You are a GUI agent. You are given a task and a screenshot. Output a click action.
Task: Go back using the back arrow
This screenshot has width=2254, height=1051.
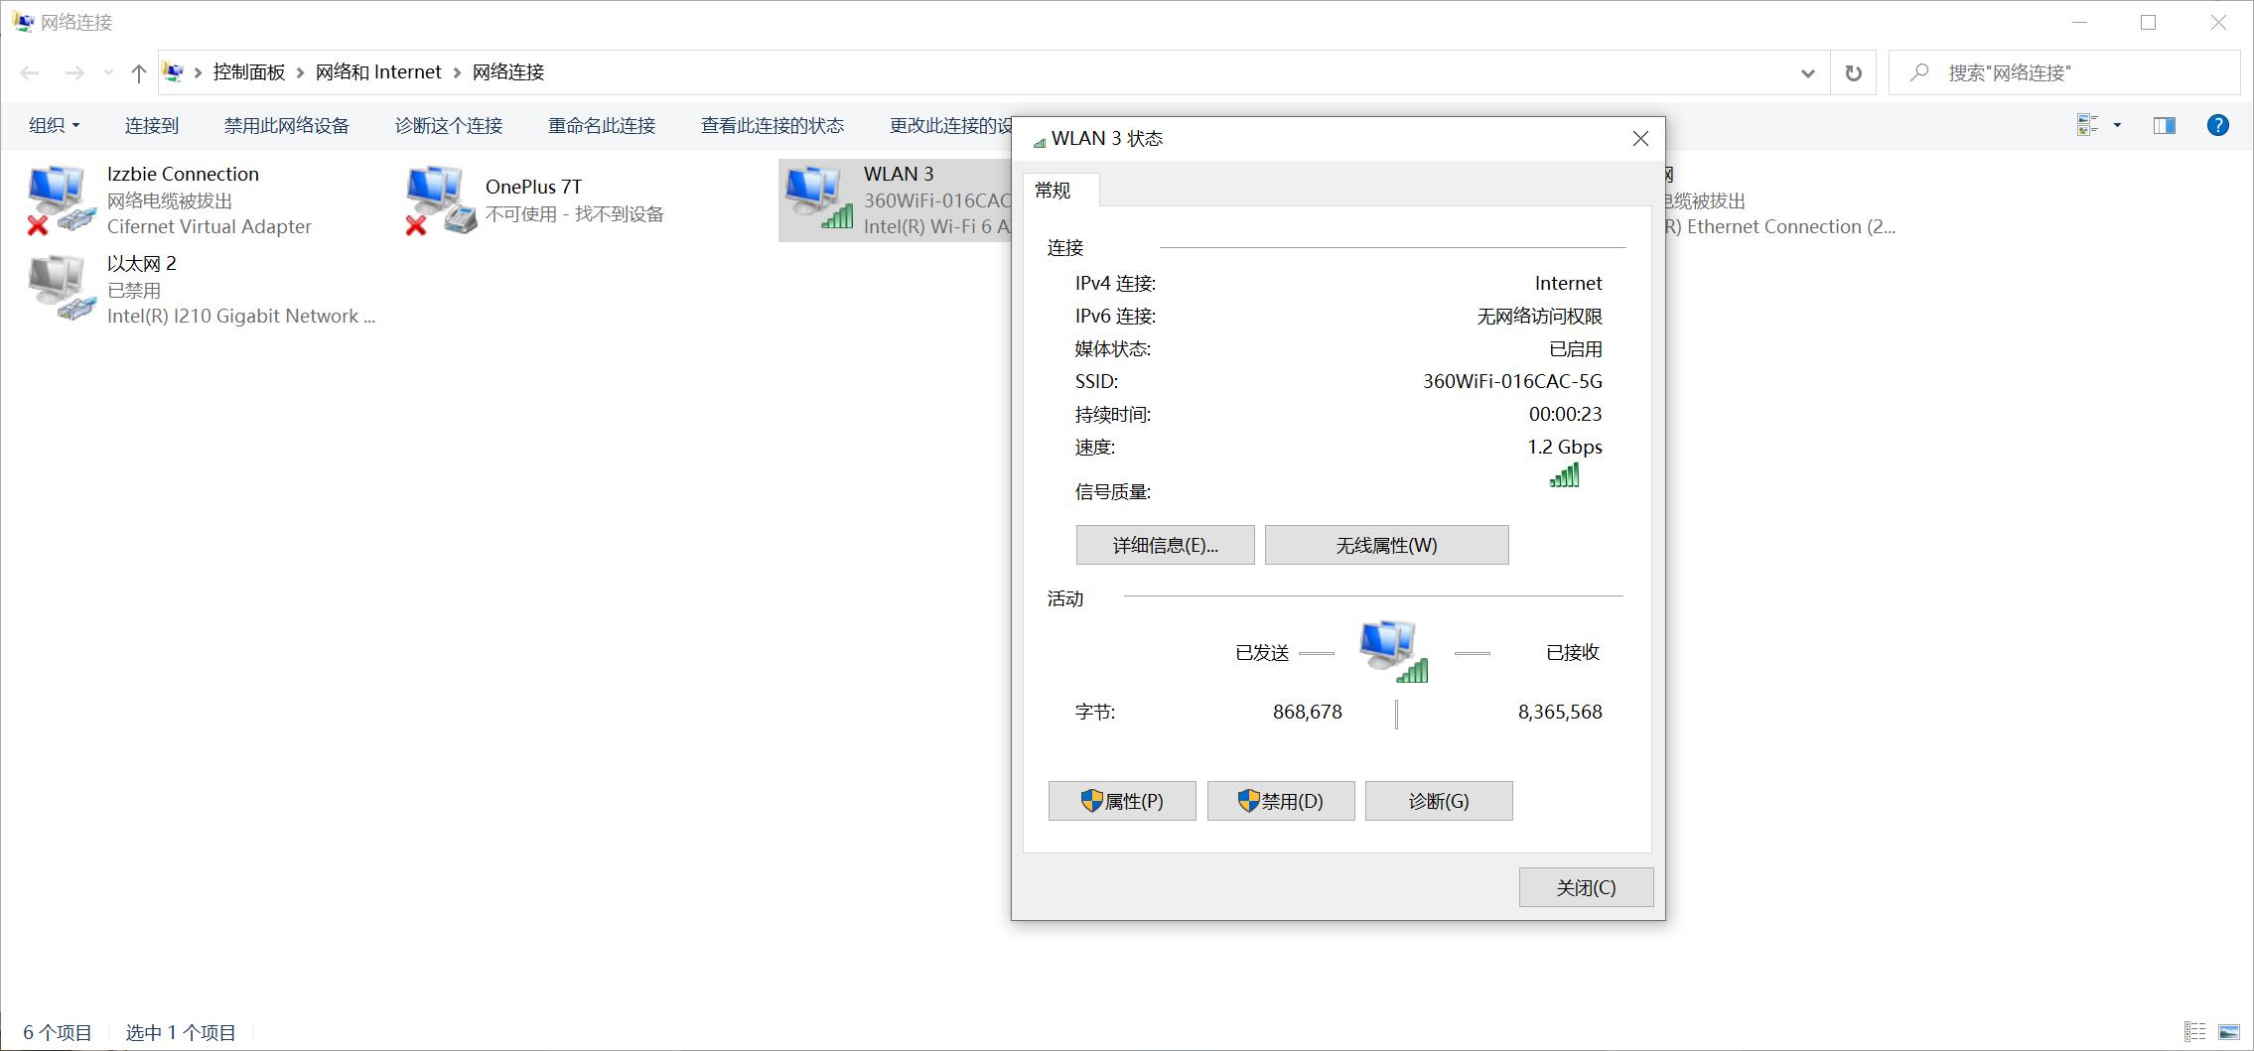29,71
